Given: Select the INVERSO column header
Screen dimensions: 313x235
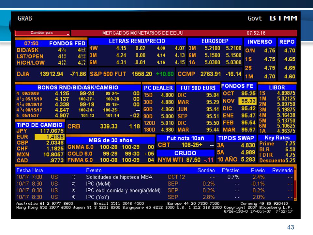Looking at the screenshot, I should (260, 42).
